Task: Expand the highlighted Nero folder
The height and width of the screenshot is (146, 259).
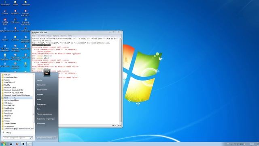Action: 17,98
